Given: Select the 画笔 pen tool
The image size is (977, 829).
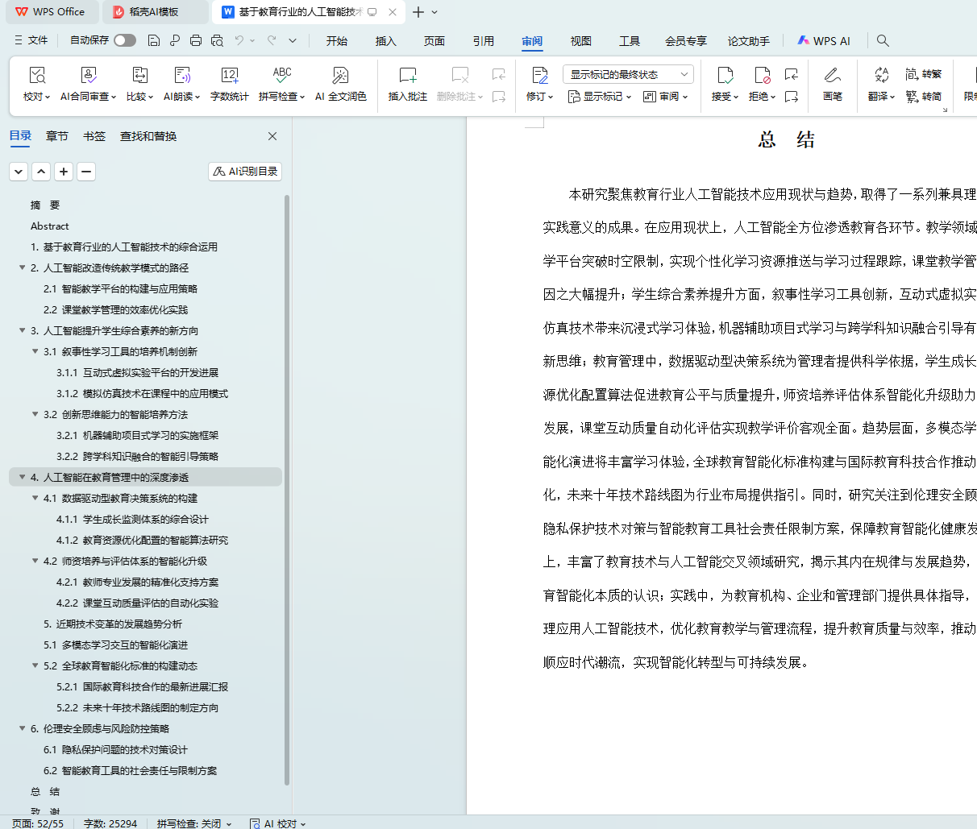Looking at the screenshot, I should [x=832, y=76].
